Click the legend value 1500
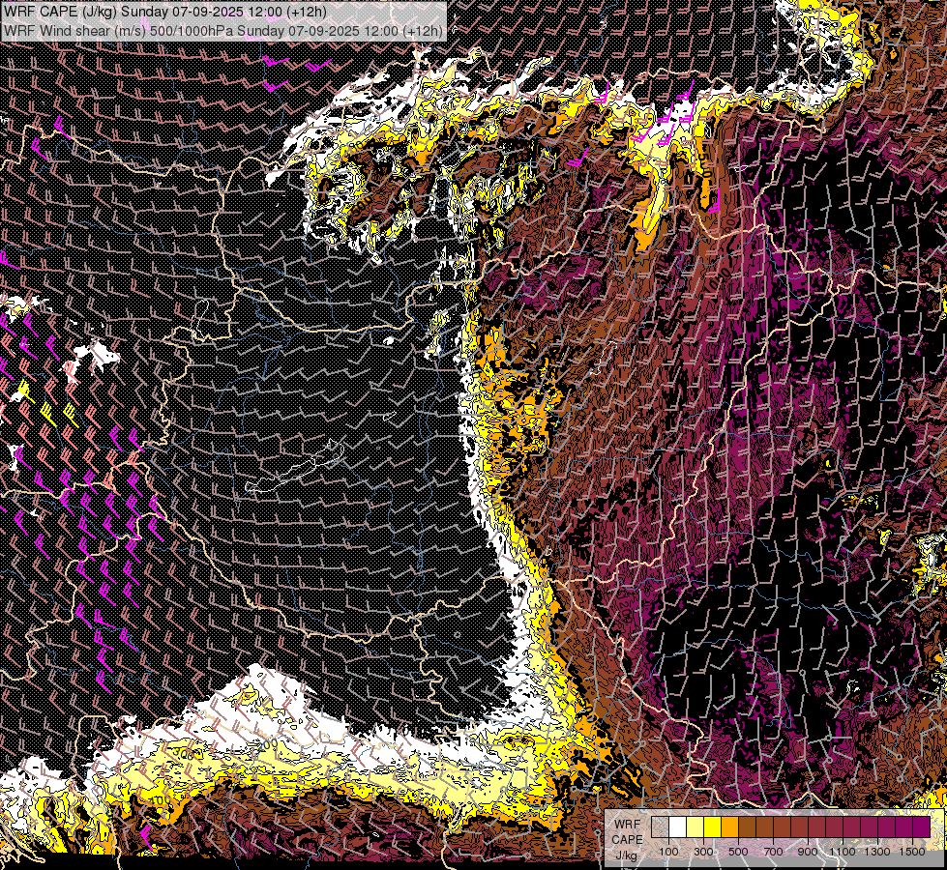The height and width of the screenshot is (870, 947). click(x=912, y=852)
